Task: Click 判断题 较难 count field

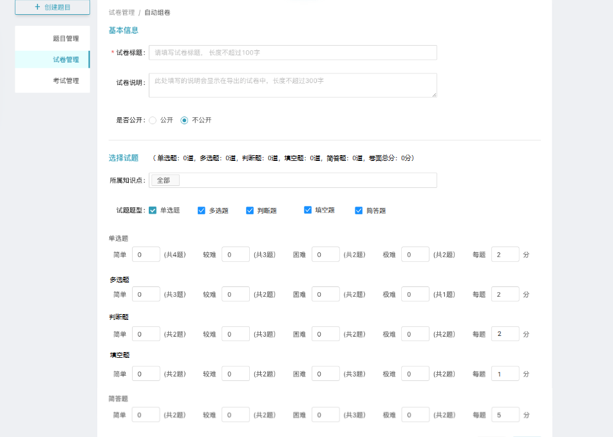Action: click(x=236, y=334)
